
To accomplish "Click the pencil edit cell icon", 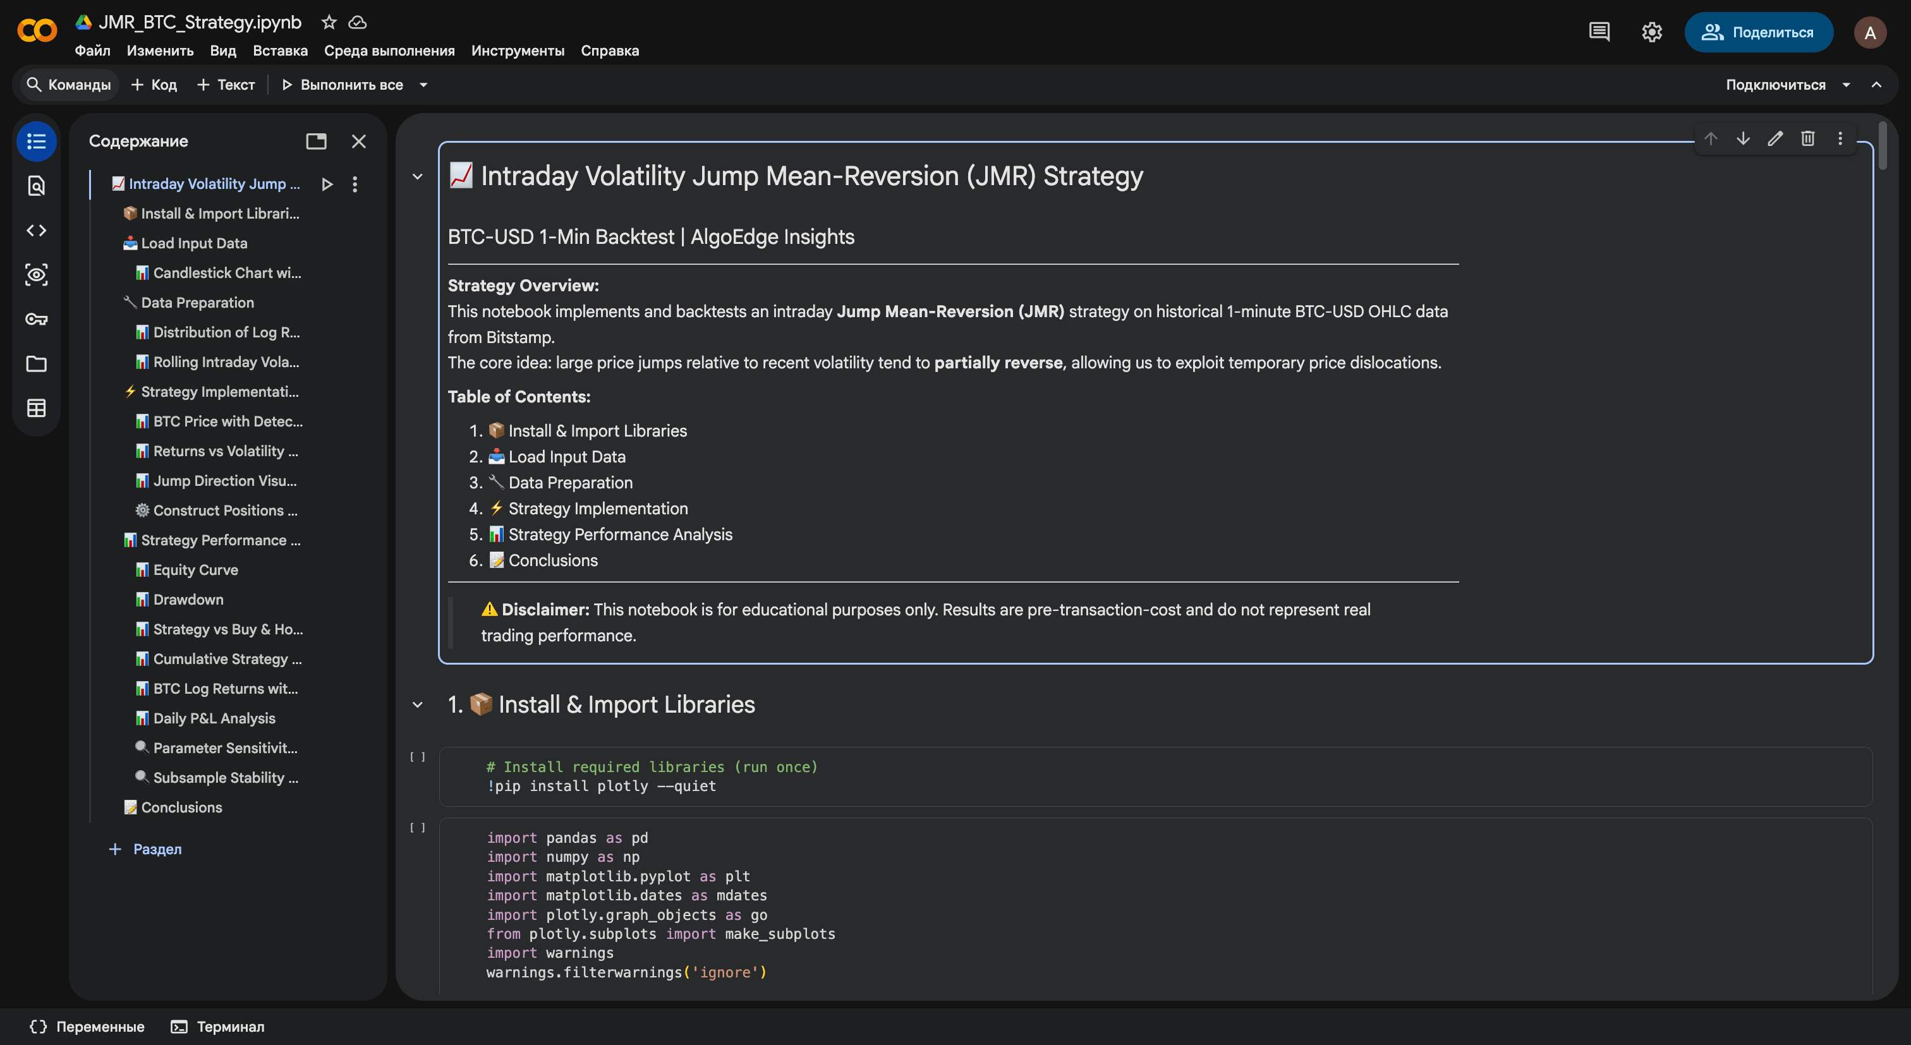I will coord(1774,139).
